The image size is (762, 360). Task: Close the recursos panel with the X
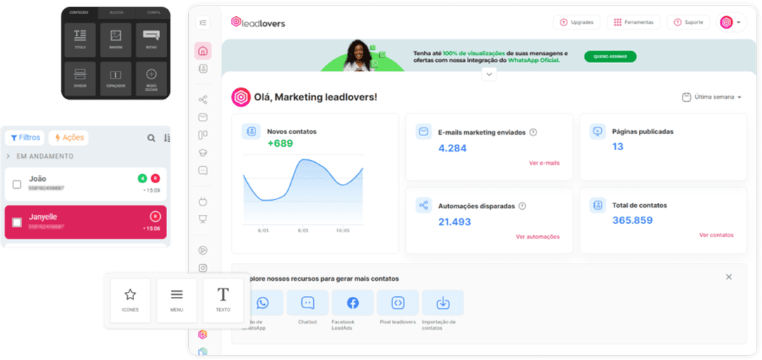click(x=728, y=277)
